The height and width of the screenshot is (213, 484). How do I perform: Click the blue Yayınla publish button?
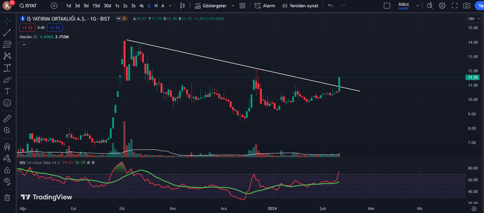point(480,6)
